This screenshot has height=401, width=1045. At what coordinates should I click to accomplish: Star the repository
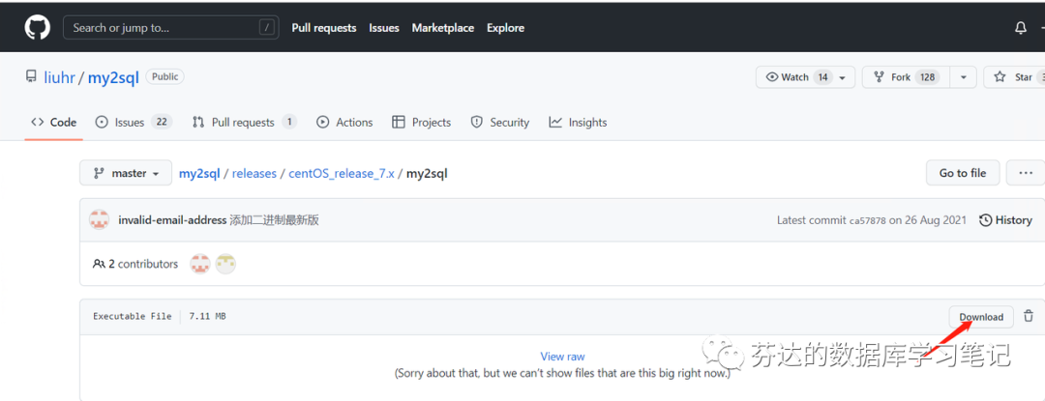[1015, 77]
